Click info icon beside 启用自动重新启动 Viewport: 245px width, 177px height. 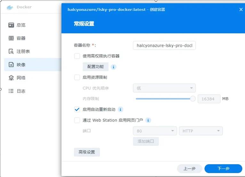pyautogui.click(x=121, y=110)
